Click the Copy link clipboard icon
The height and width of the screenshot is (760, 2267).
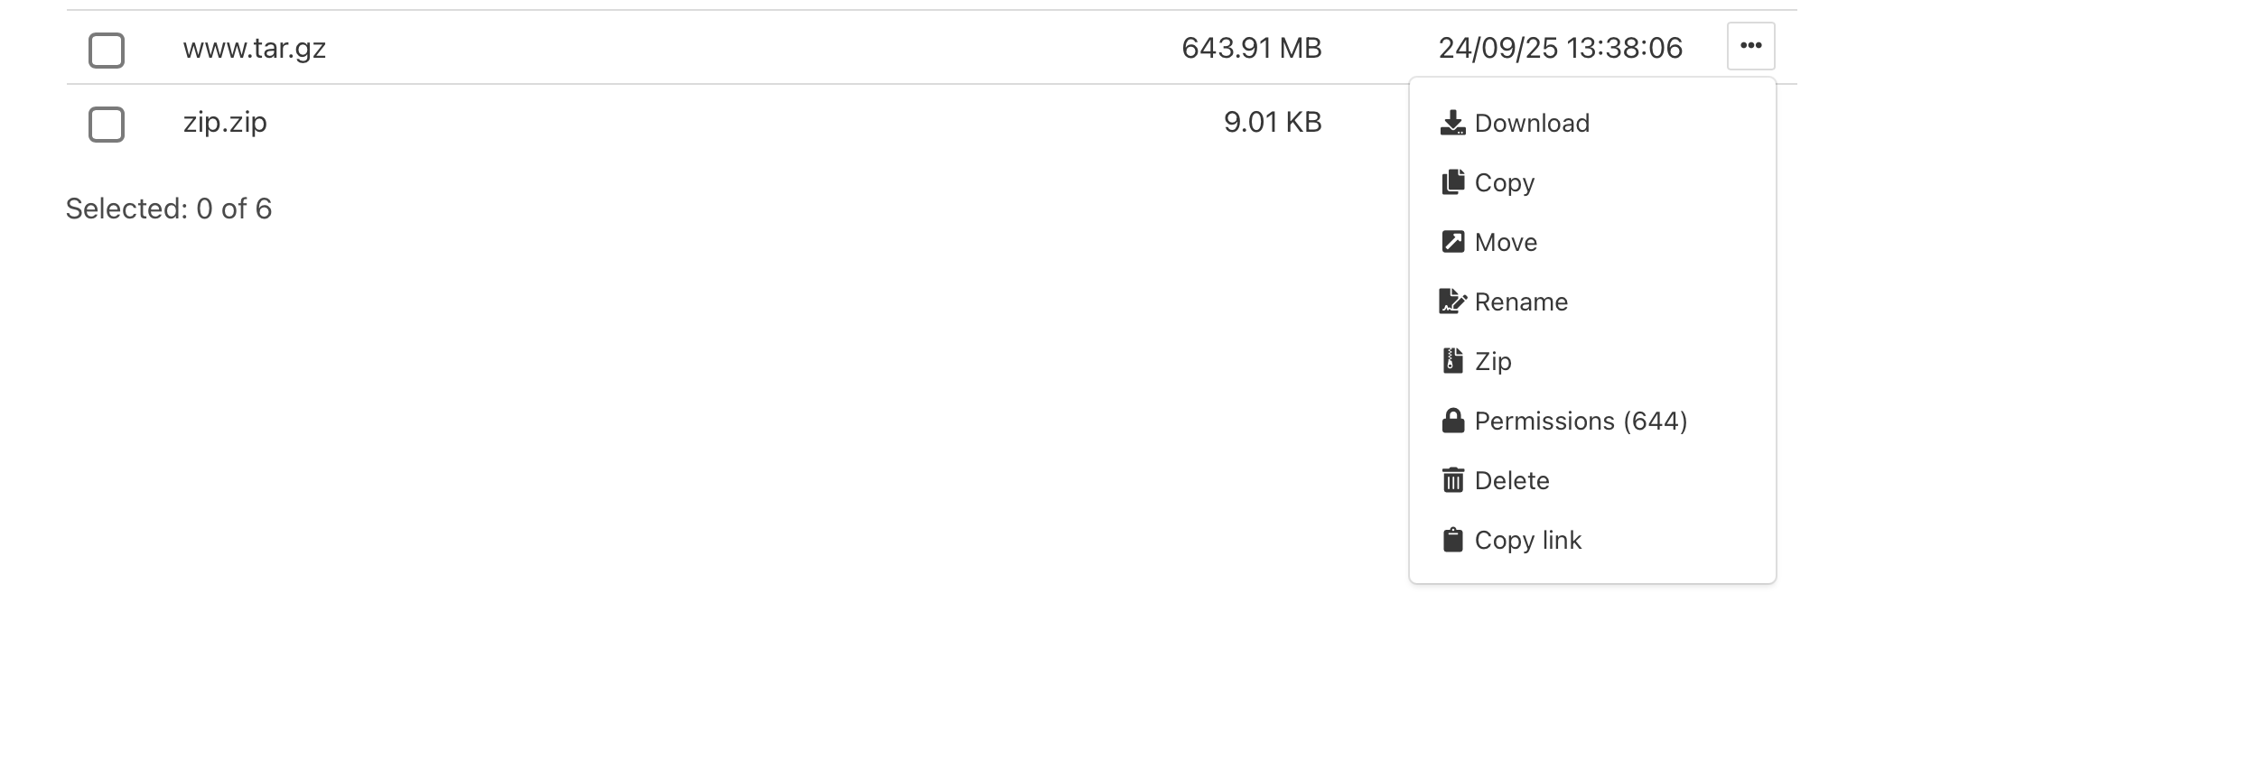pyautogui.click(x=1452, y=540)
